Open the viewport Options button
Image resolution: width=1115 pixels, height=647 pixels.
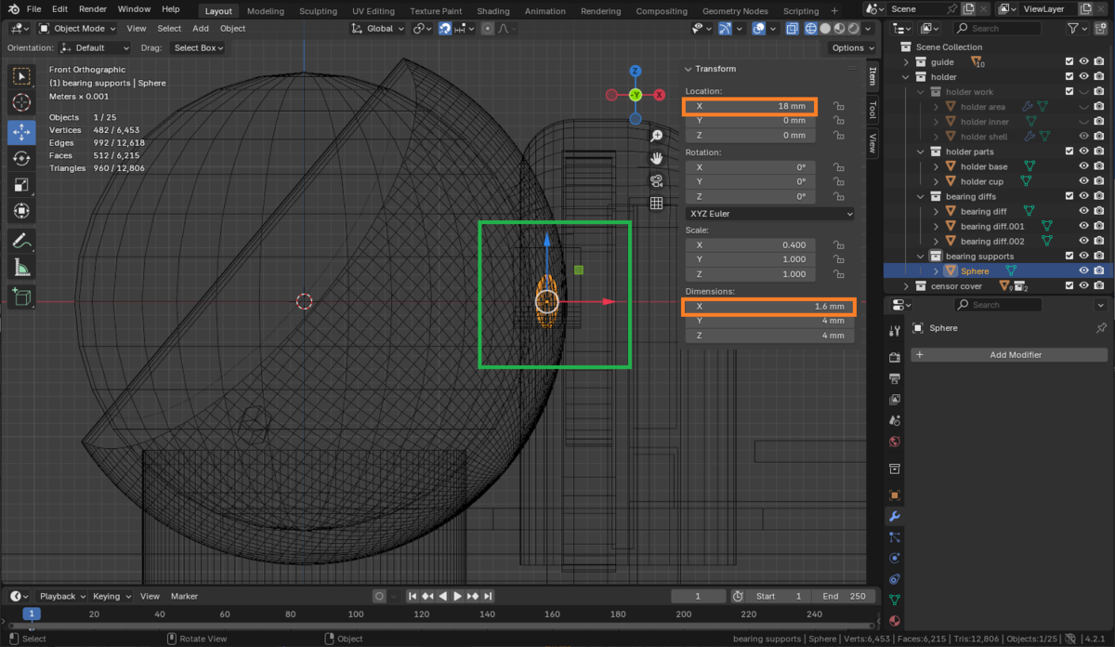click(851, 47)
